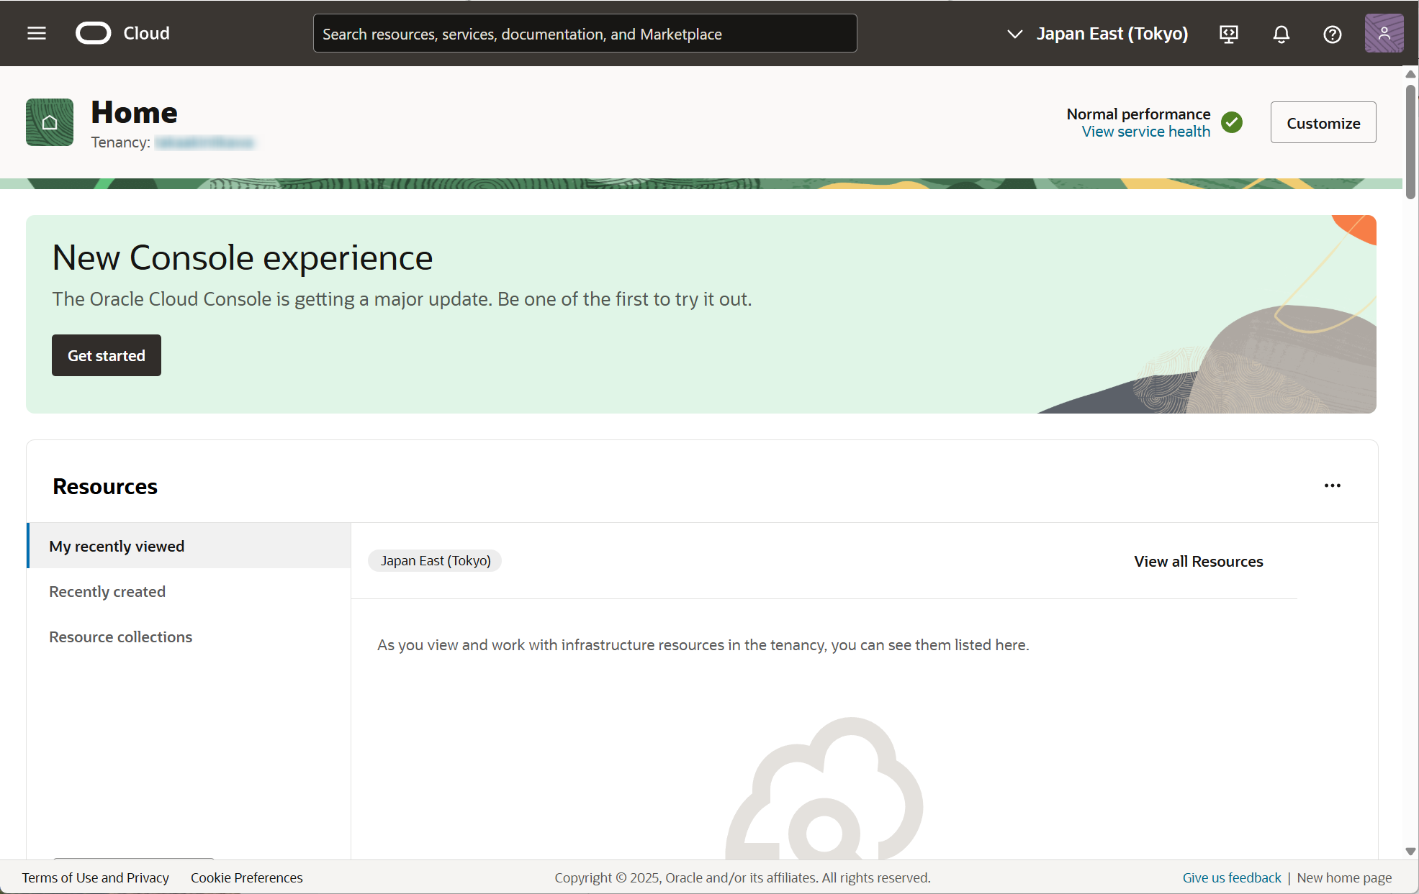
Task: Click the green Home icon tile
Action: click(50, 122)
